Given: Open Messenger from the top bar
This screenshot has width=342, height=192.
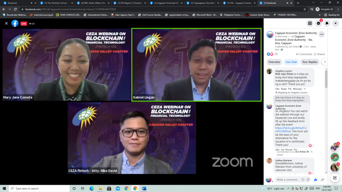Looking at the screenshot, I should (x=318, y=23).
